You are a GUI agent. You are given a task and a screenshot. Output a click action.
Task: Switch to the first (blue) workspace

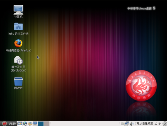click(41, 124)
